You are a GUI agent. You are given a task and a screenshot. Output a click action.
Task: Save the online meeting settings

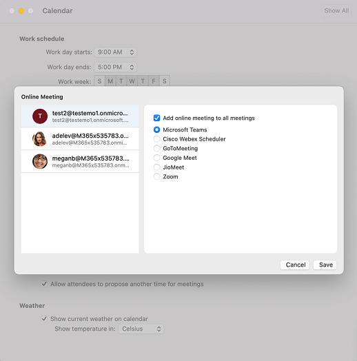click(x=325, y=265)
